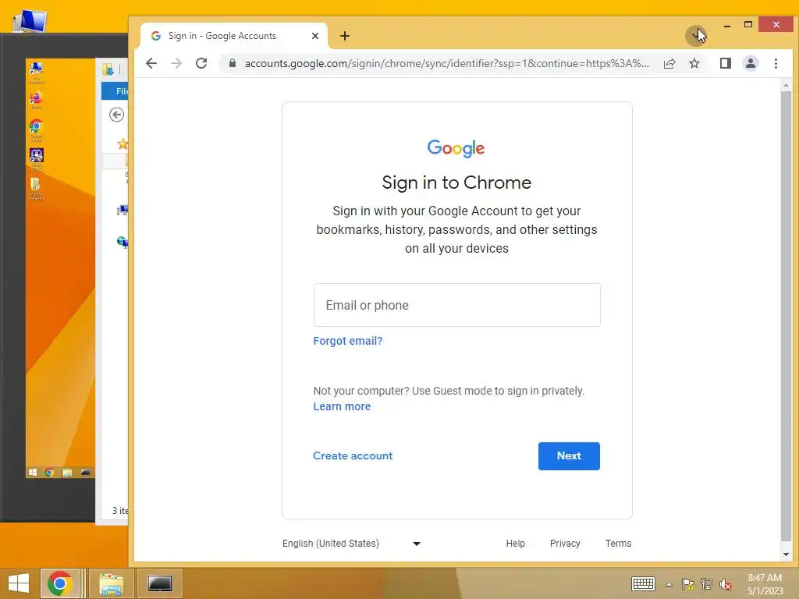Screen dimensions: 799x599
Task: View site info via the padlock icon
Action: [233, 63]
